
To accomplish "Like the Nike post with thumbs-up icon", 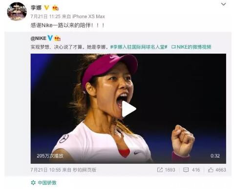I will point(211,170).
